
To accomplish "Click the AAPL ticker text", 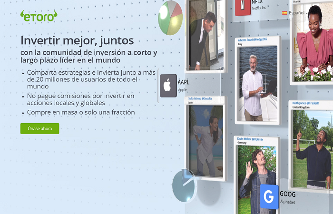I will [184, 82].
